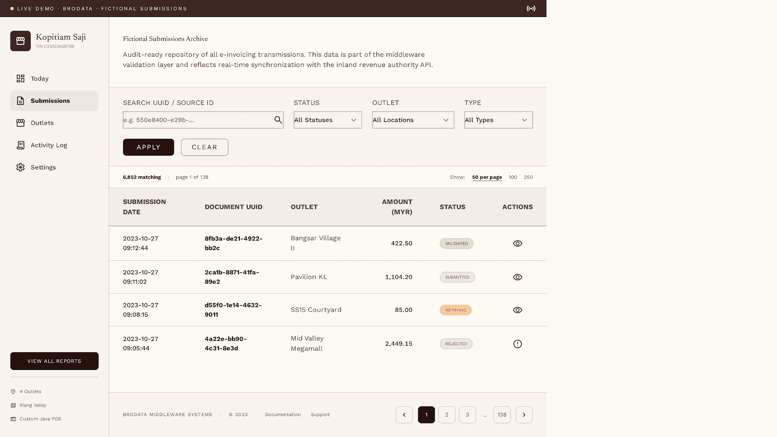The height and width of the screenshot is (437, 777).
Task: Go to page 2
Action: (447, 415)
